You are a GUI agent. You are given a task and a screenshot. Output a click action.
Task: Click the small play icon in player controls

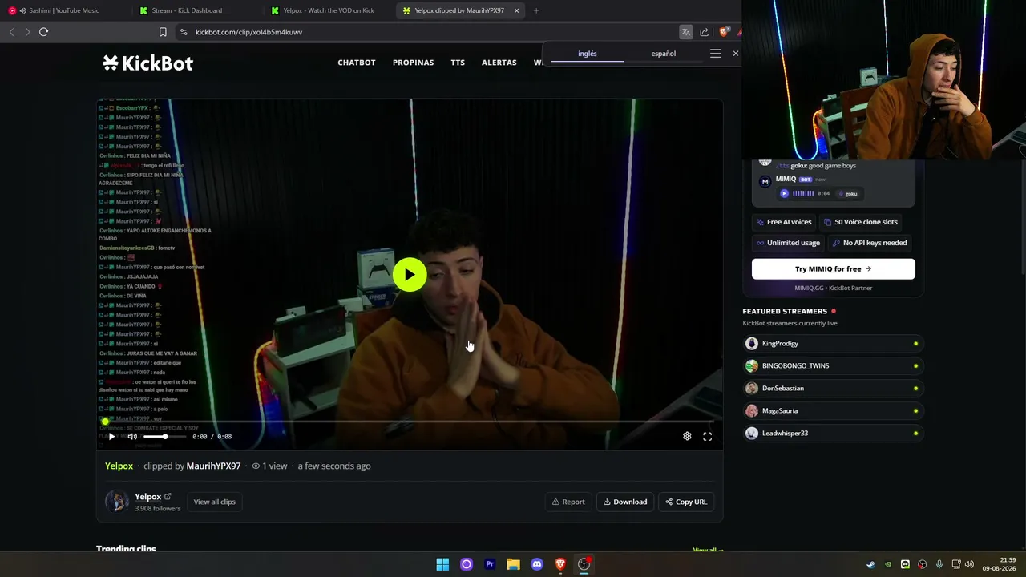111,437
